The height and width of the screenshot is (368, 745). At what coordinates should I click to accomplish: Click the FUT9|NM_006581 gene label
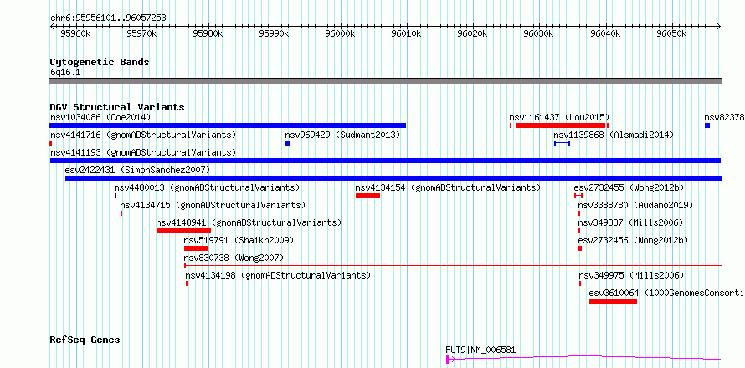(480, 350)
